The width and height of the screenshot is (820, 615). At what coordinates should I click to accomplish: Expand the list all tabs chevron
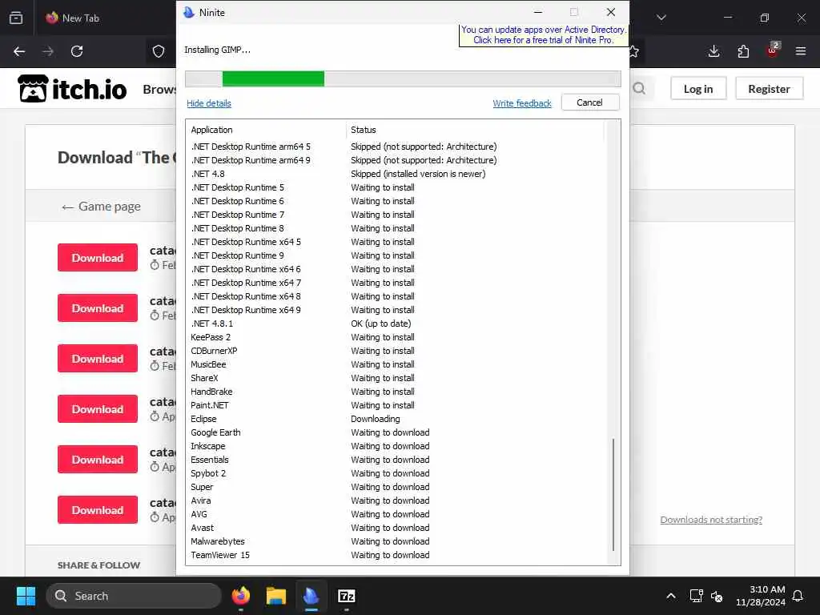(x=661, y=18)
